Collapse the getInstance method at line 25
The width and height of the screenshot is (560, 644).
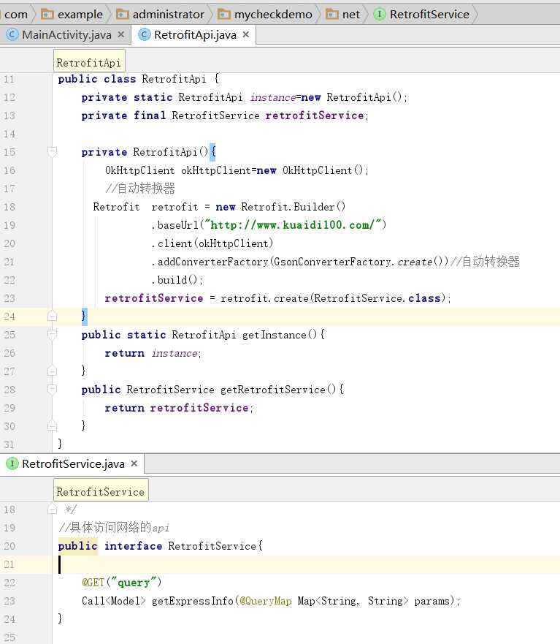(x=52, y=334)
